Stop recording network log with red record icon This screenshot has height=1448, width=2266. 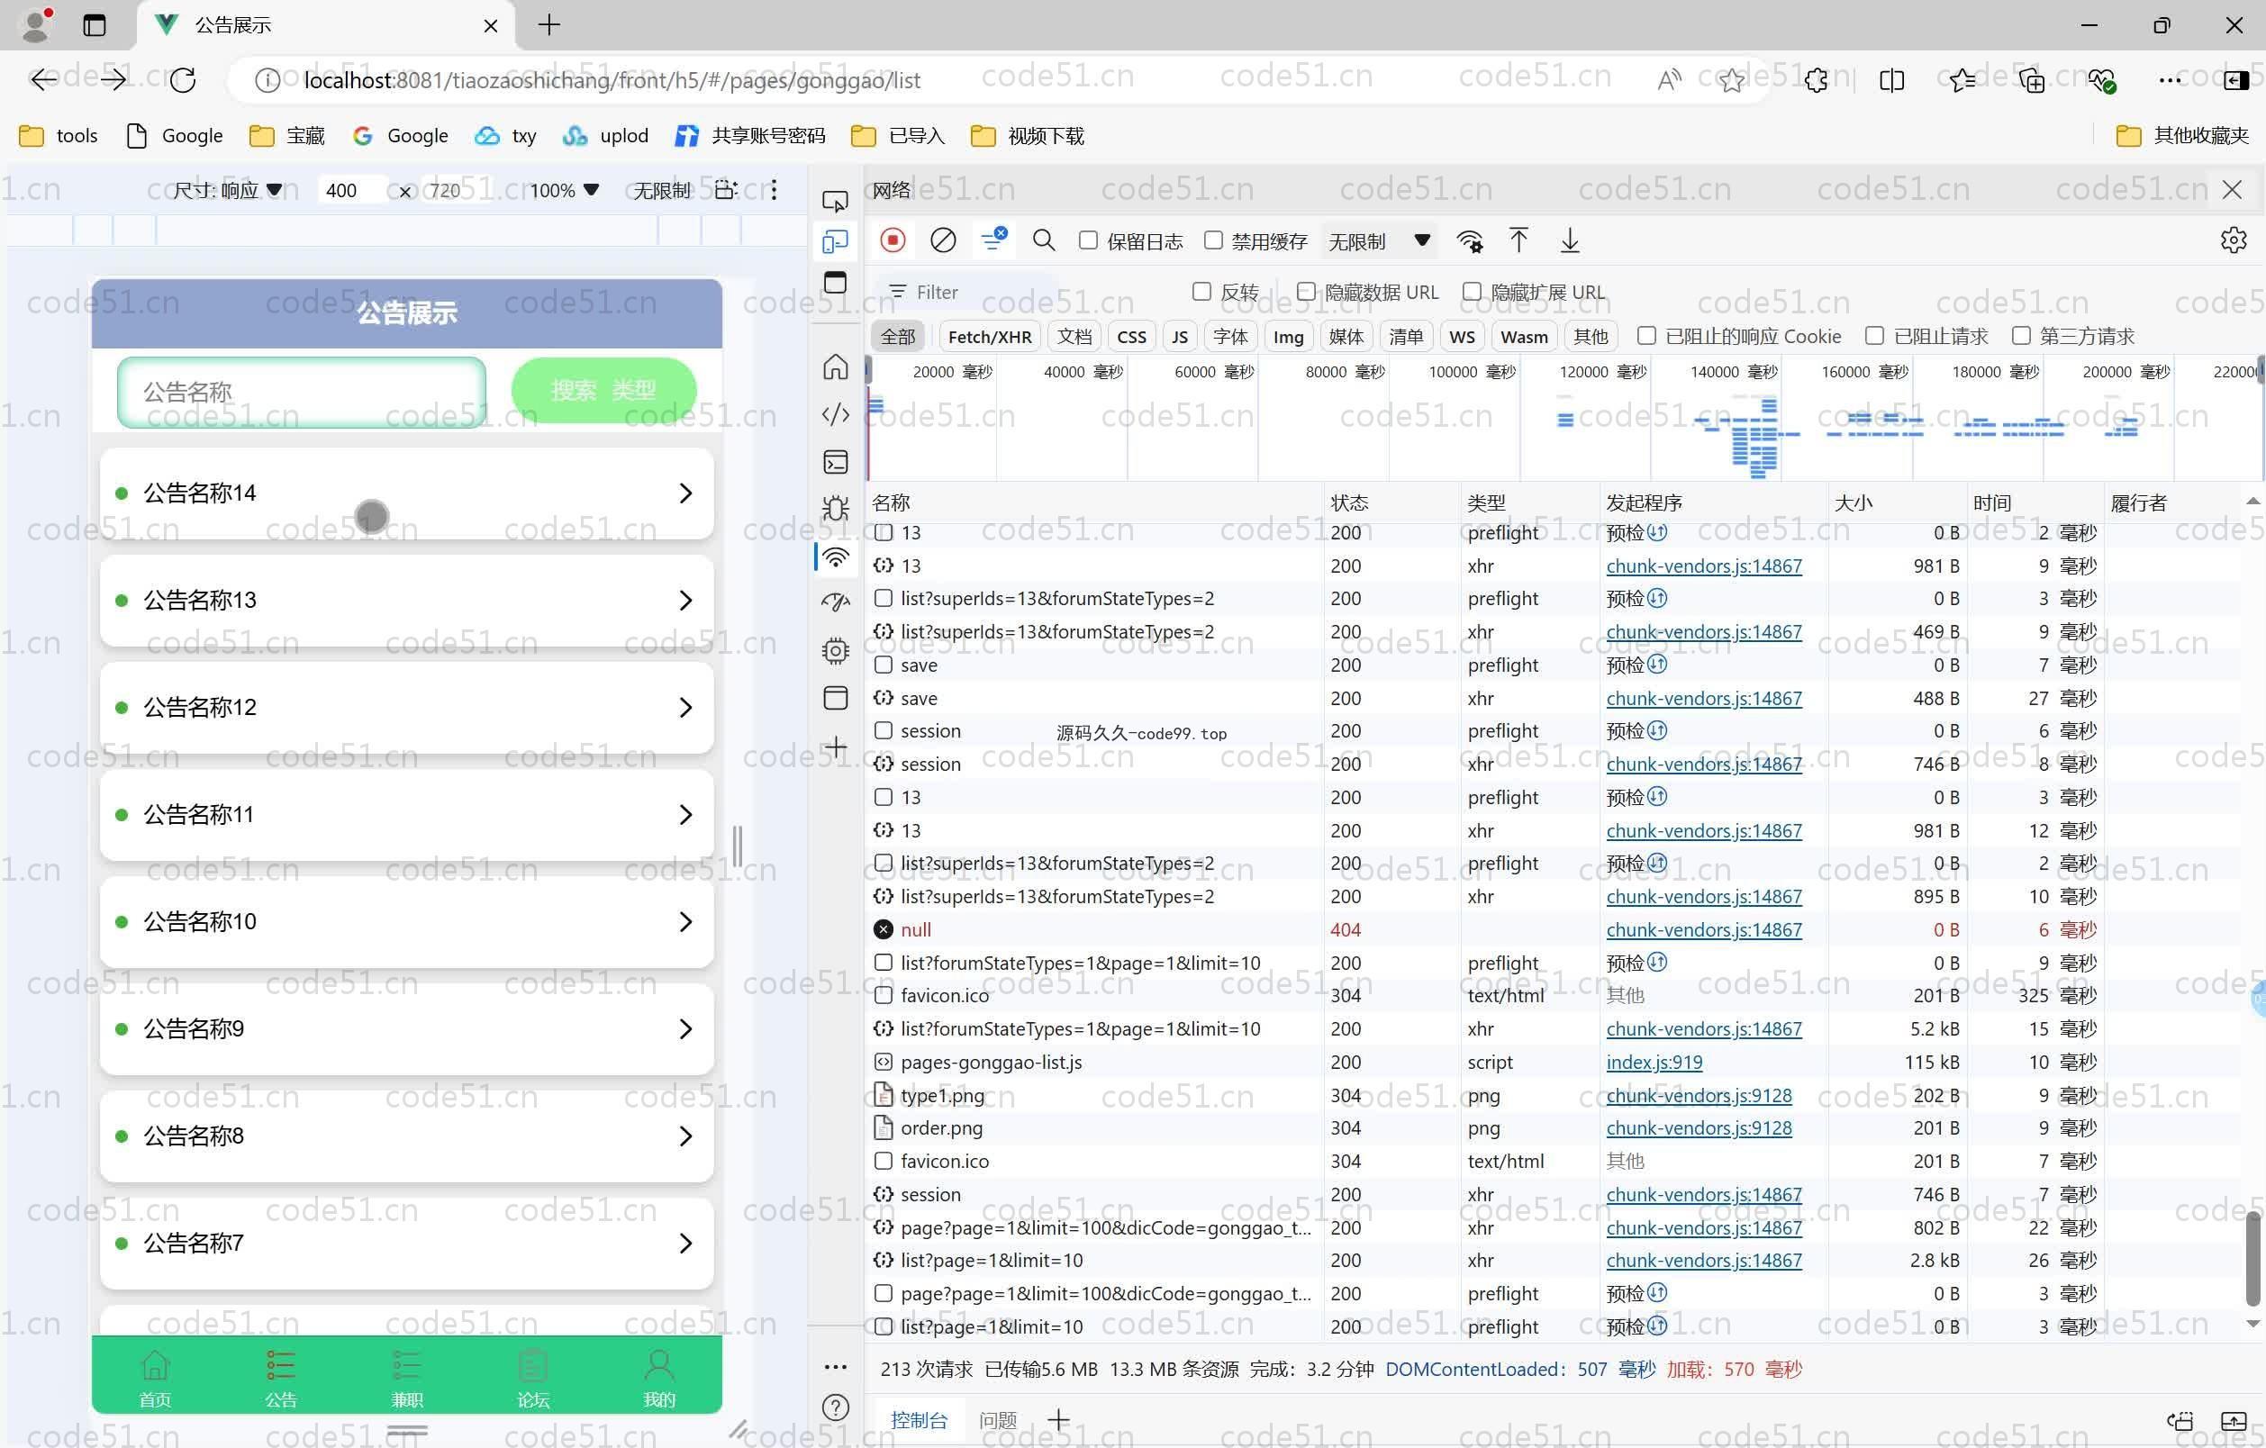coord(893,240)
